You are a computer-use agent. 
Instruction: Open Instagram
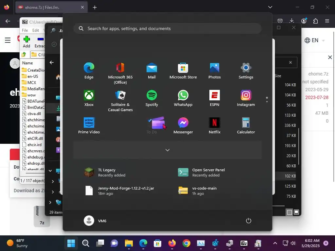point(246,98)
